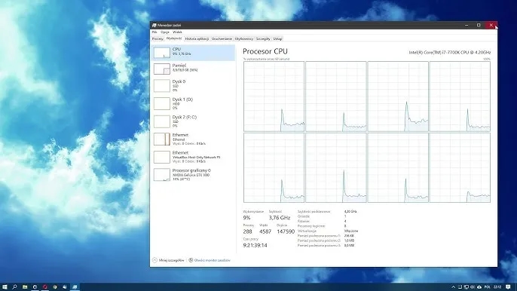
Task: Go to the Użytkownicy tab
Action: click(x=244, y=39)
